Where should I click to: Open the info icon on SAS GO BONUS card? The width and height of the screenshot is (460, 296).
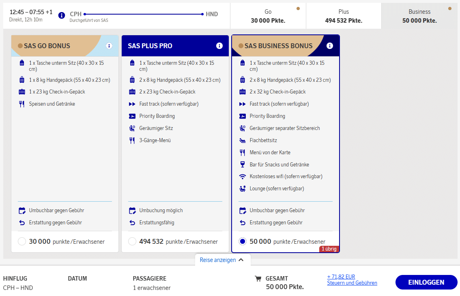109,46
